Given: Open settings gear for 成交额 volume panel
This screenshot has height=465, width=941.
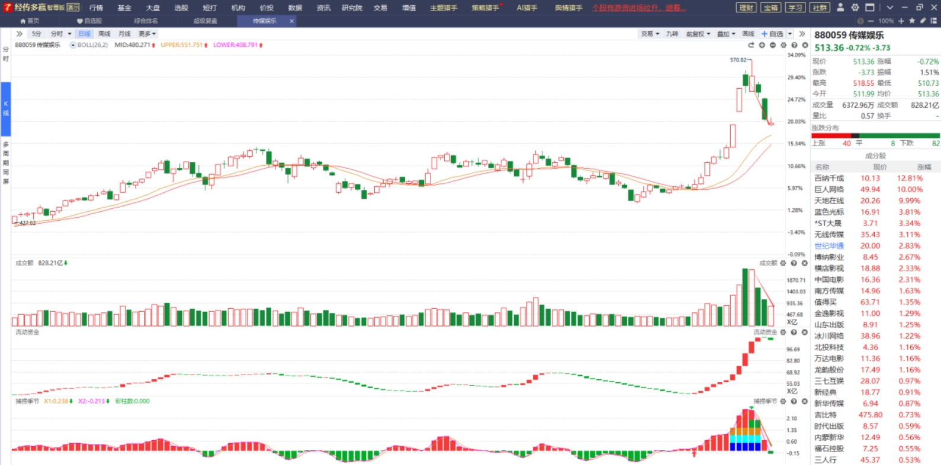Looking at the screenshot, I should [783, 263].
